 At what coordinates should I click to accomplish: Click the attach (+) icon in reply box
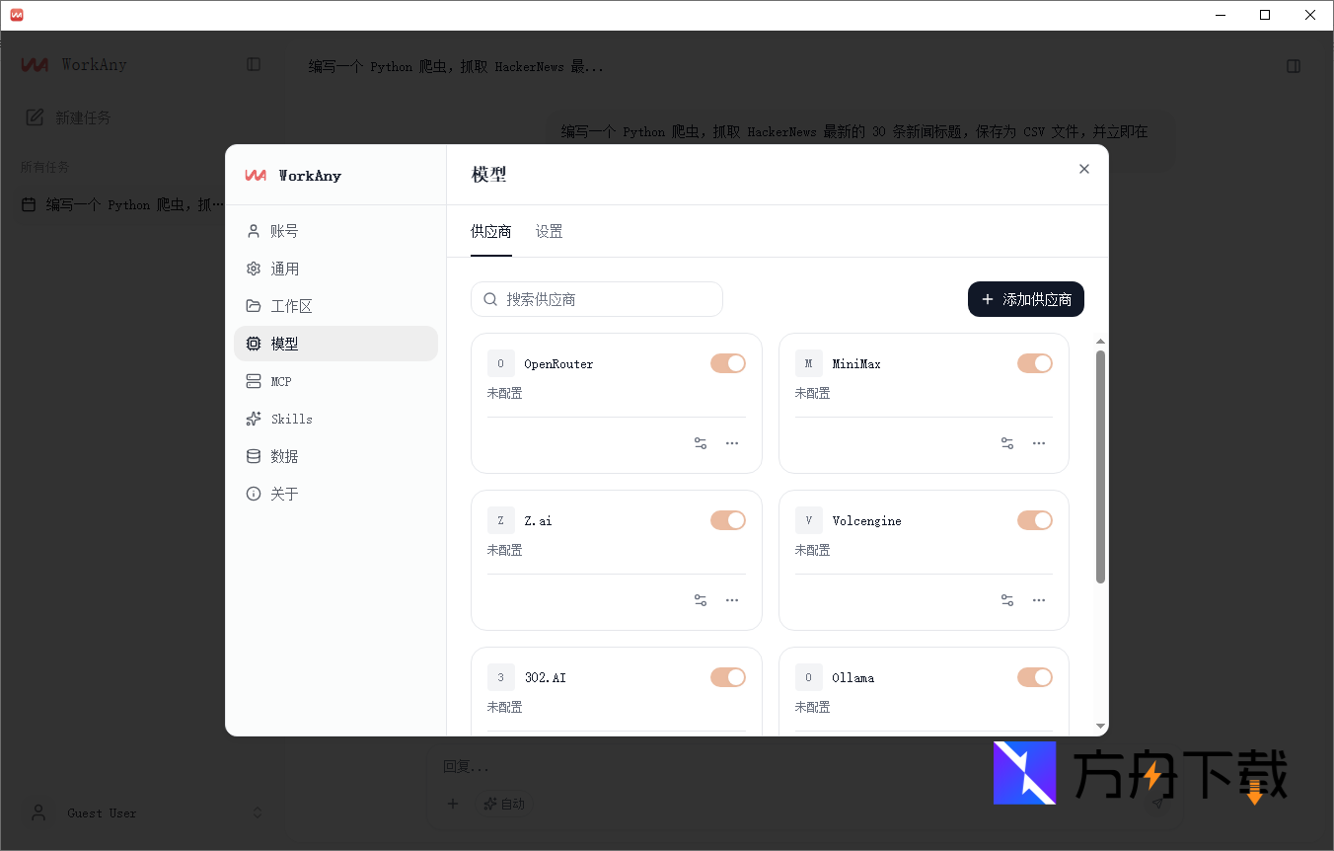[x=453, y=804]
